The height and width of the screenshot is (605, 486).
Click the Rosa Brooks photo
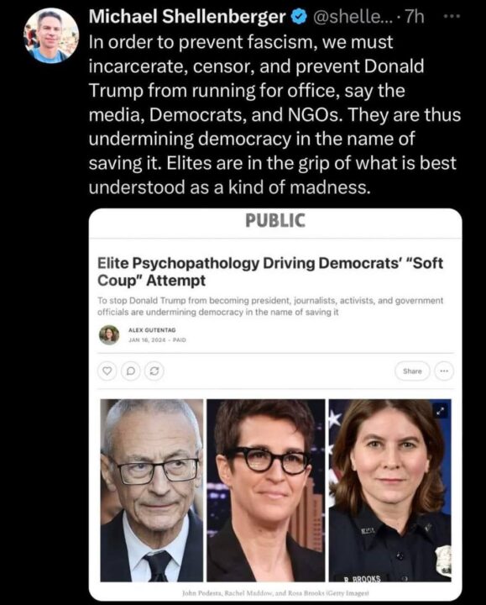coord(390,491)
